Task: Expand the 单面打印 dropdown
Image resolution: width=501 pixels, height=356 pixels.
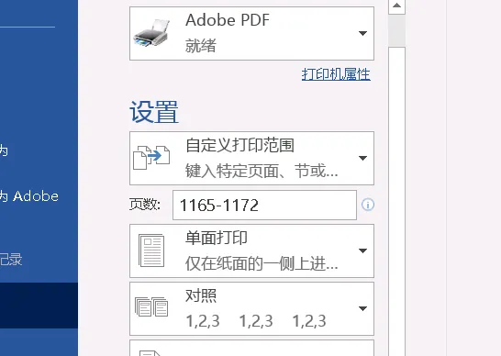Action: (251, 250)
